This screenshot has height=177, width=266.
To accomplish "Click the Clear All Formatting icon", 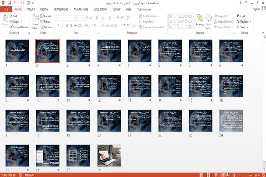I will pyautogui.click(x=97, y=18).
